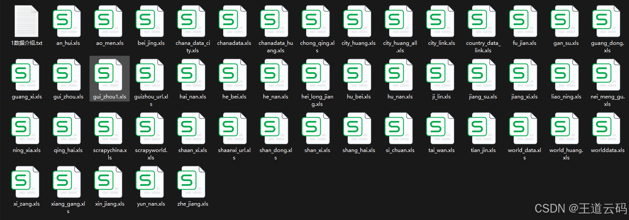Select the he_bei.xls spreadsheet icon

(233, 75)
